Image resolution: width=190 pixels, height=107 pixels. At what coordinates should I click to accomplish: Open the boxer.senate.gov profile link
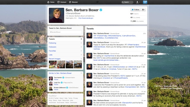[x=86, y=18]
